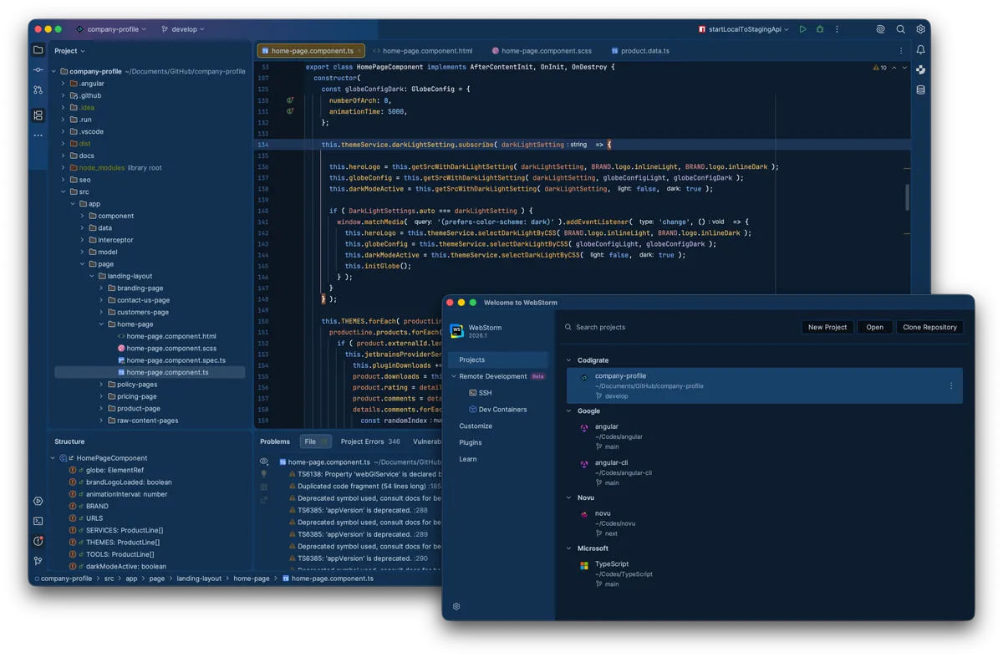Click the warning count indicator showing 10
Screen dimensions: 1003x658
[x=880, y=68]
